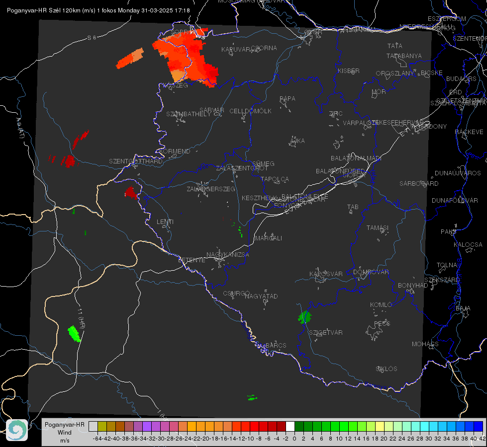Choose the darkest blue swatch ending the legend
Image resolution: width=487 pixels, height=447 pixels.
[x=479, y=426]
